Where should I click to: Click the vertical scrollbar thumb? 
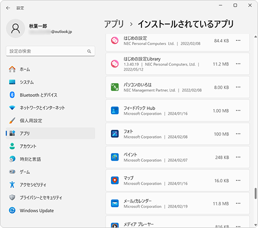255,193
